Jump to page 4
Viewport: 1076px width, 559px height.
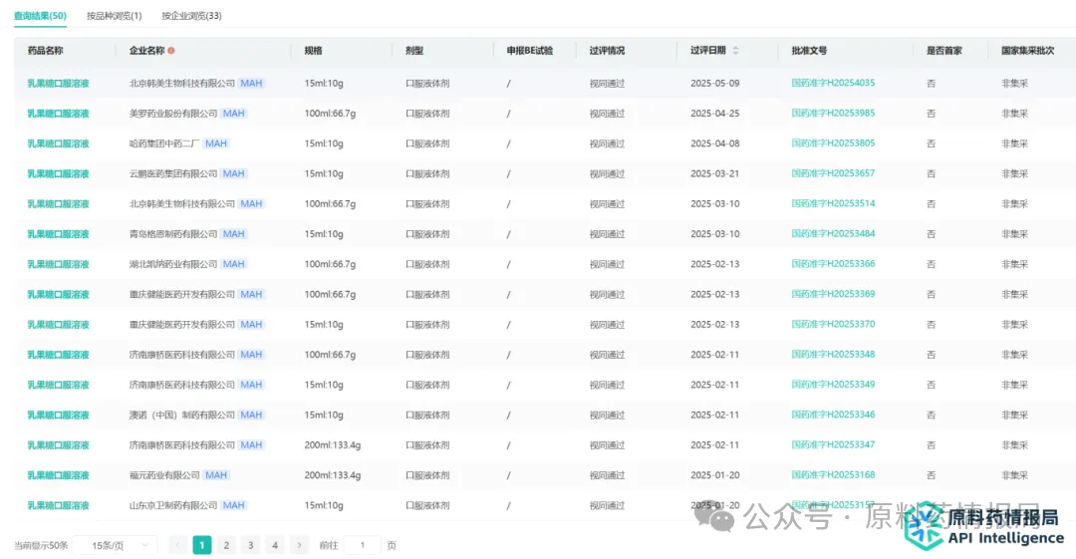coord(275,545)
